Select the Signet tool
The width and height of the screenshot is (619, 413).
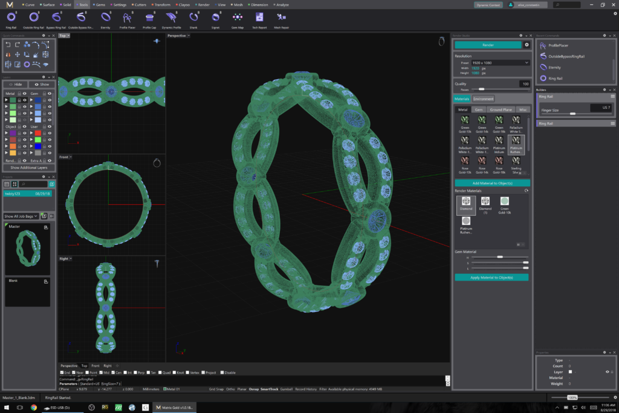[215, 18]
